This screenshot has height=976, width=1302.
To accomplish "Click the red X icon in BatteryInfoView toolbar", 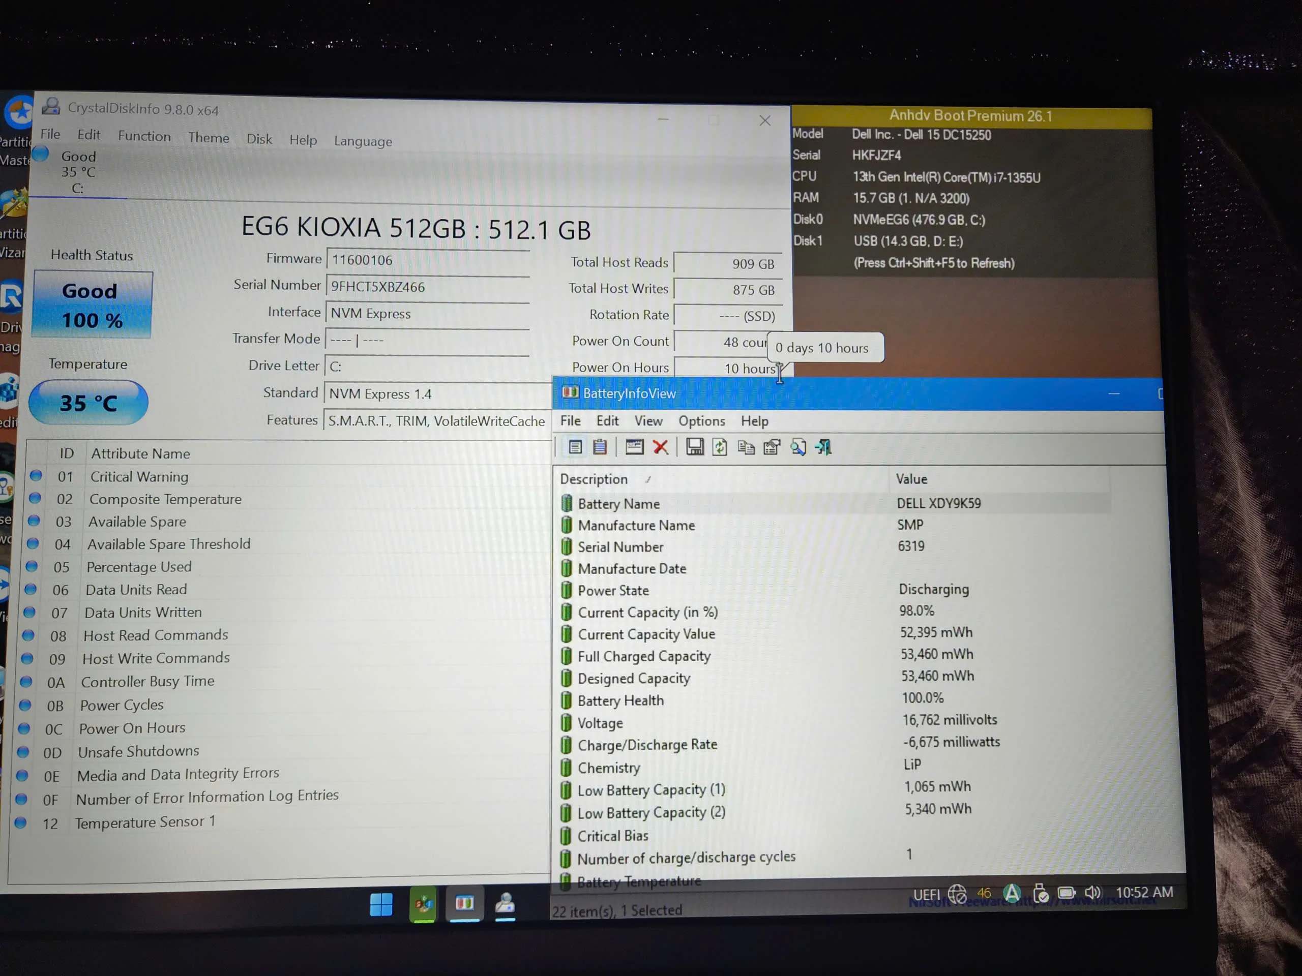I will pyautogui.click(x=661, y=448).
